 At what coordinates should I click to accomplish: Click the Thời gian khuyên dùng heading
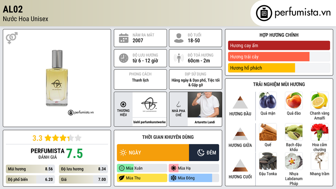[168, 137]
